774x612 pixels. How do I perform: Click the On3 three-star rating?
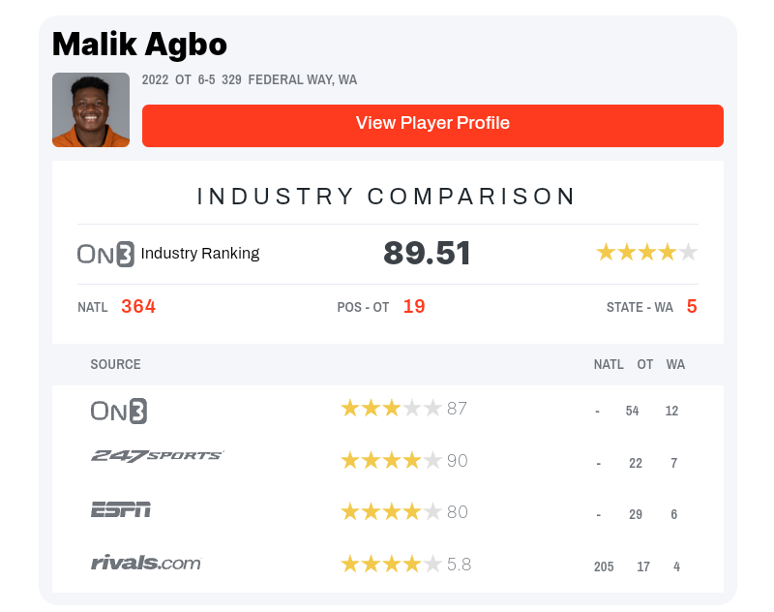tap(391, 409)
